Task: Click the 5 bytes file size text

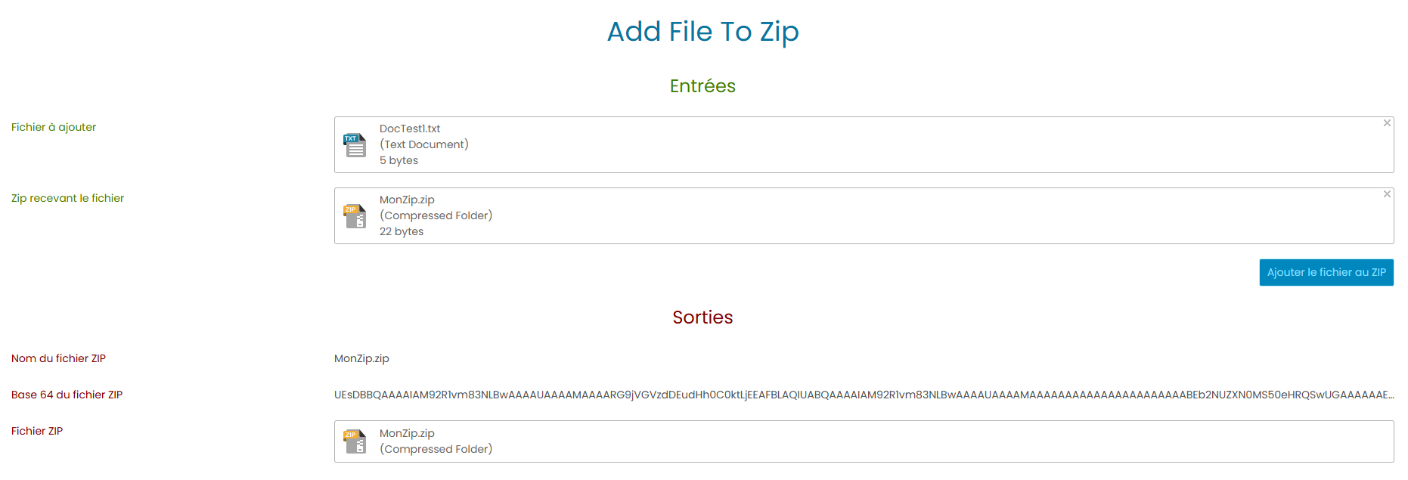Action: [x=399, y=160]
